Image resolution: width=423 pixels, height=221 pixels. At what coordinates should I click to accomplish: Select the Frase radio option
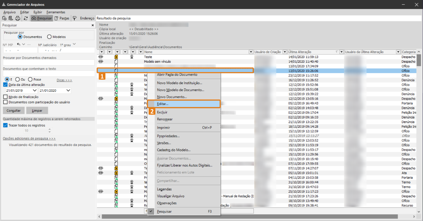pyautogui.click(x=30, y=79)
